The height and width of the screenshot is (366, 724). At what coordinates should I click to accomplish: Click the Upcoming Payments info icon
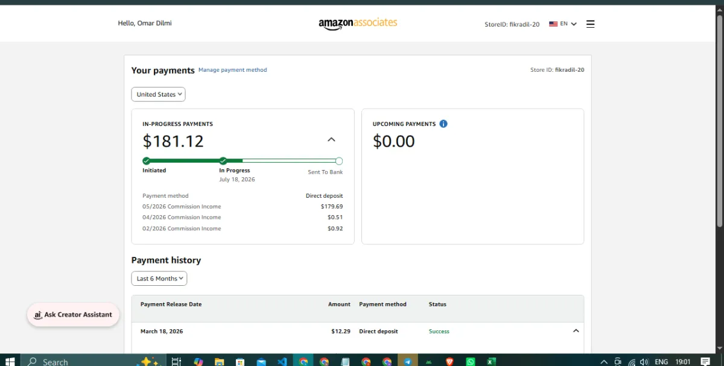coord(443,124)
